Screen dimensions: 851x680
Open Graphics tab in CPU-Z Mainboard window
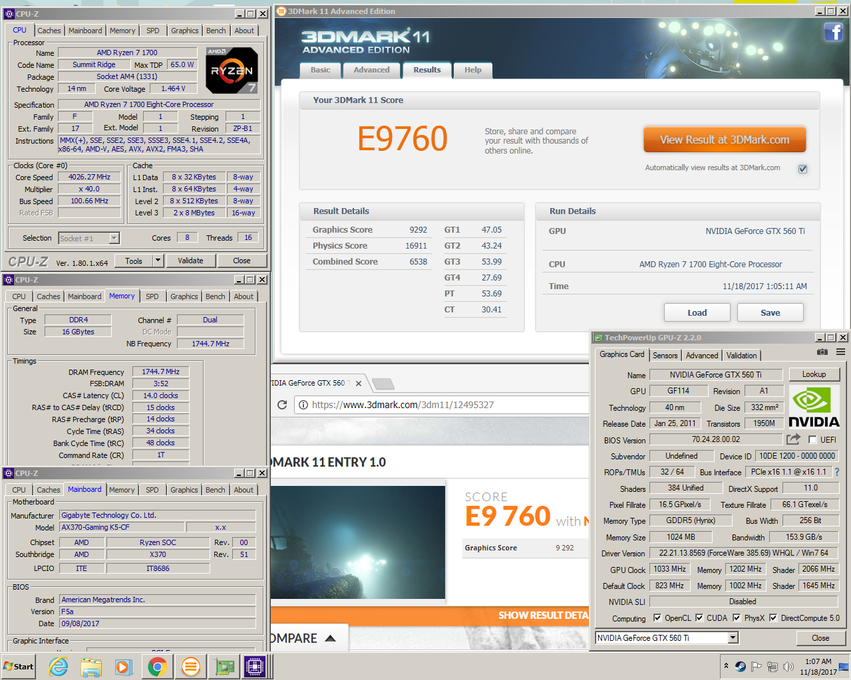click(184, 490)
